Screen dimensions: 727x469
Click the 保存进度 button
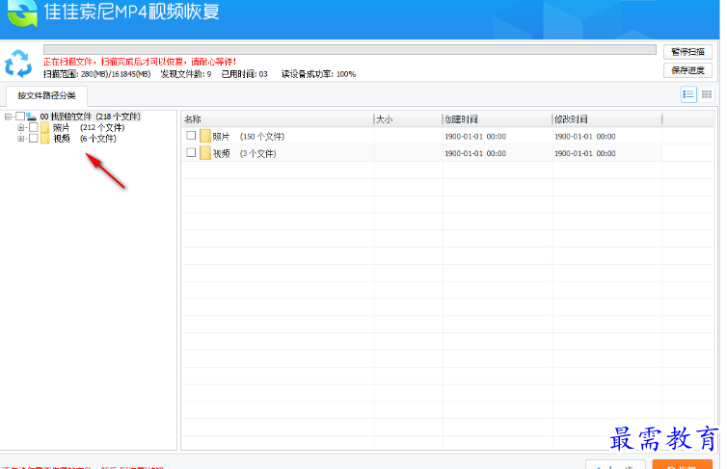pyautogui.click(x=688, y=70)
